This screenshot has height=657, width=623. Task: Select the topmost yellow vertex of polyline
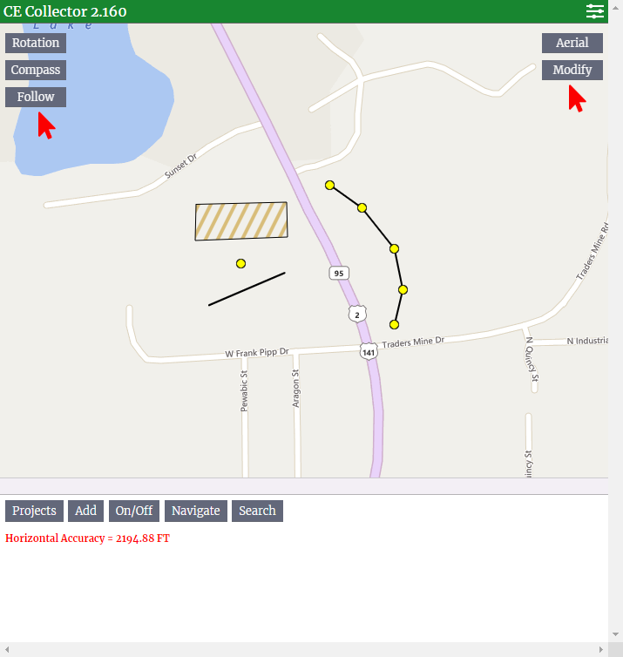(x=329, y=186)
